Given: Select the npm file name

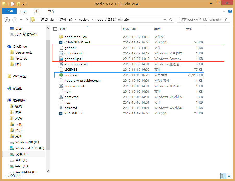Looking at the screenshot, I should pos(68,92).
